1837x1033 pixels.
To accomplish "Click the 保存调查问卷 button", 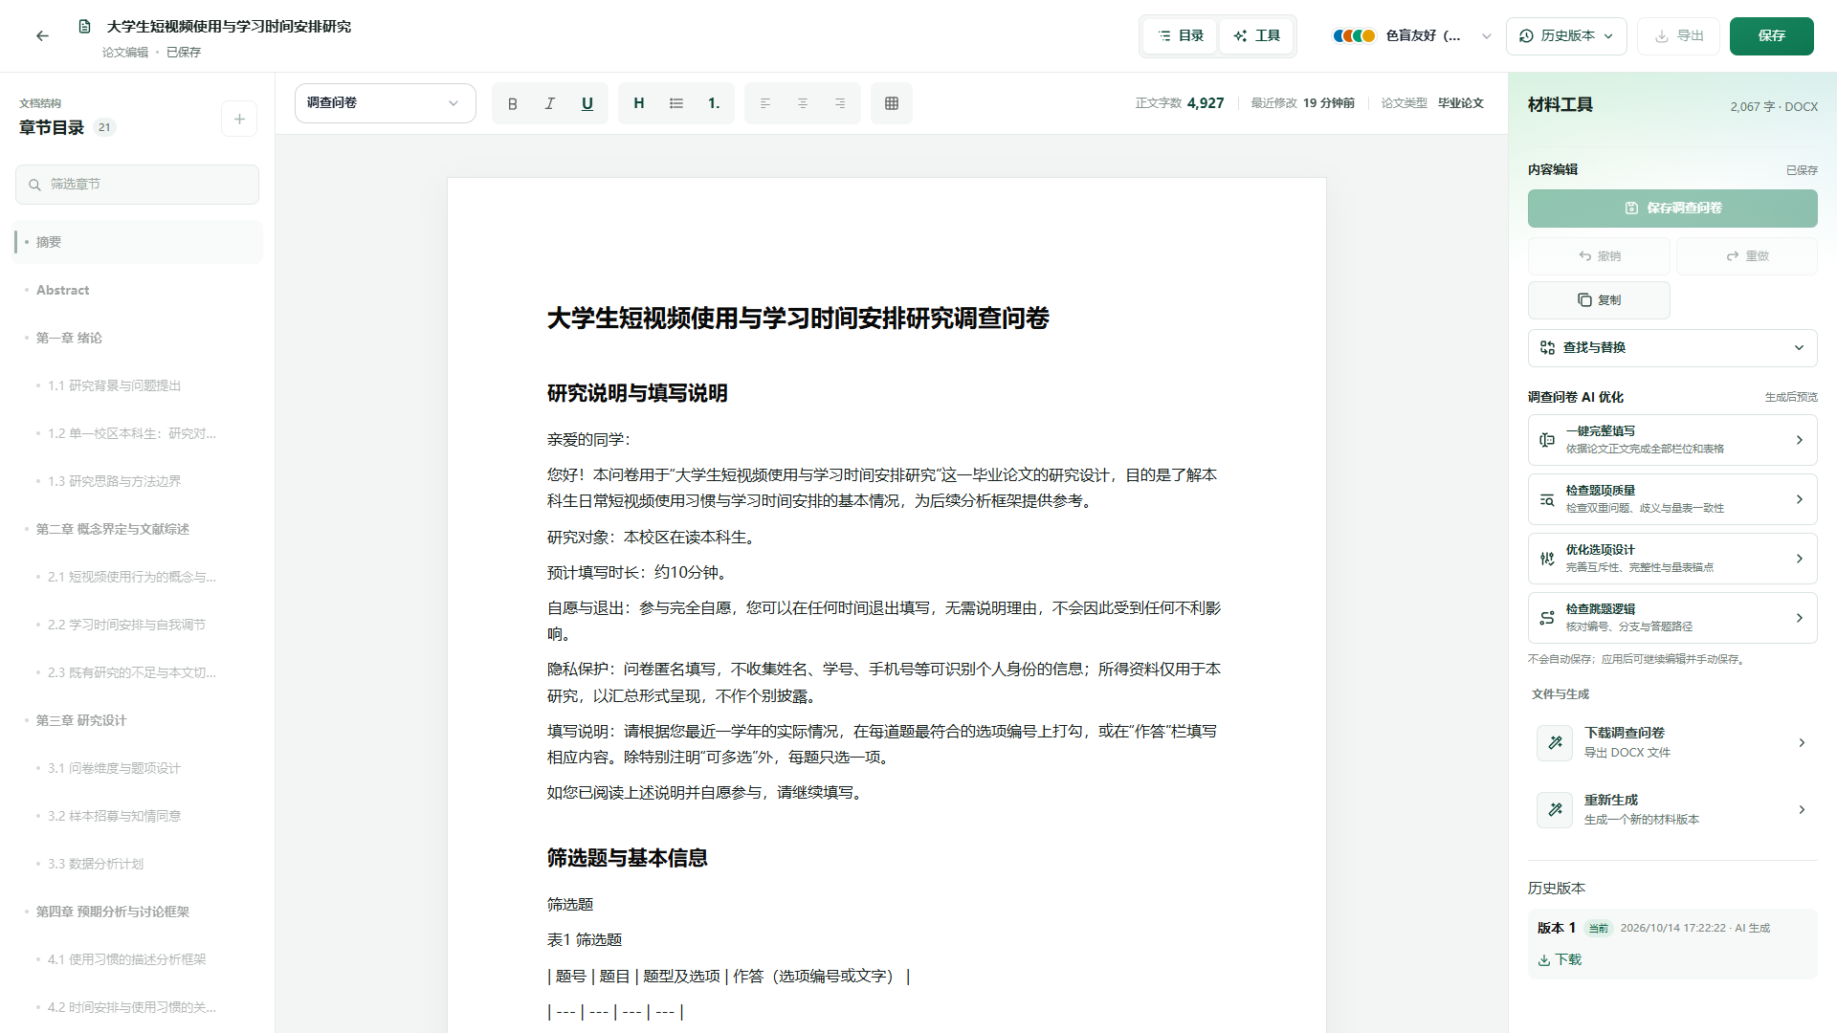I will [1672, 208].
